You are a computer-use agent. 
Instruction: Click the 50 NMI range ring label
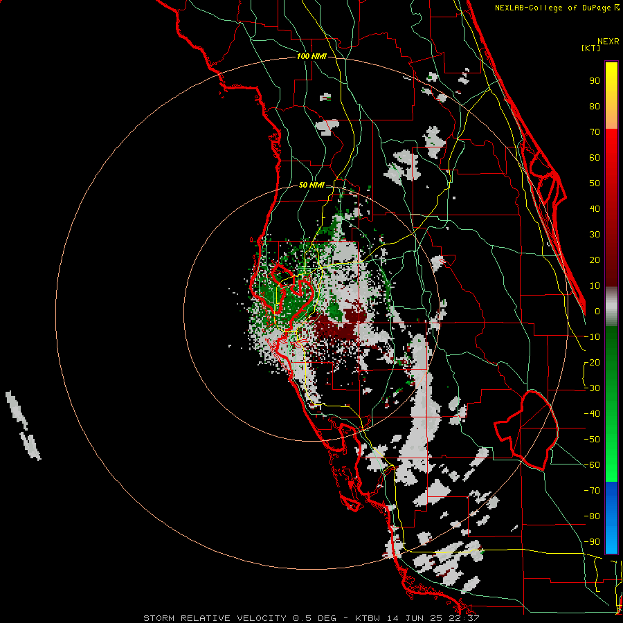pyautogui.click(x=311, y=185)
